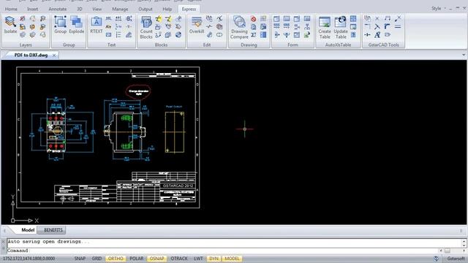The height and width of the screenshot is (263, 468).
Task: Click the coordinates readout in status bar
Action: tap(29, 259)
